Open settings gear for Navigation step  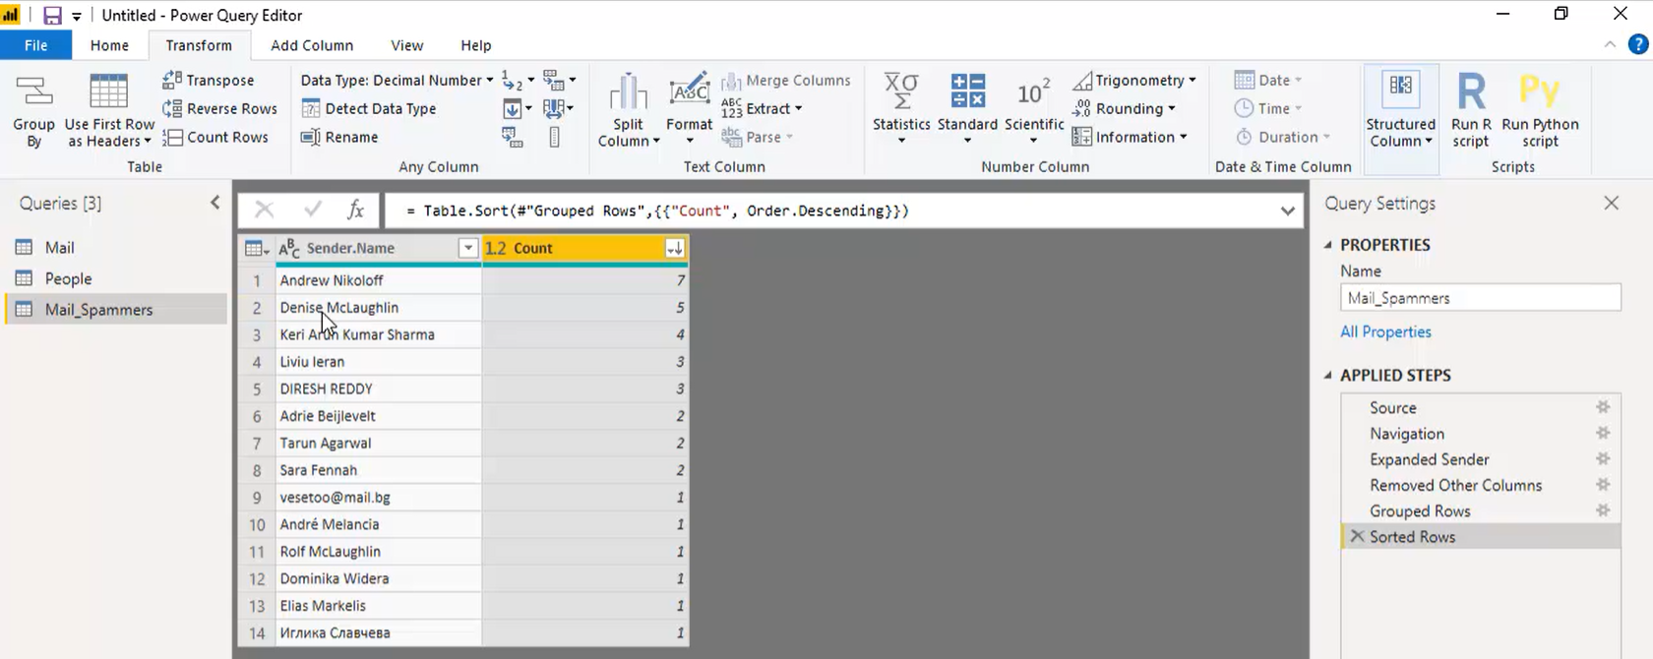(1603, 434)
